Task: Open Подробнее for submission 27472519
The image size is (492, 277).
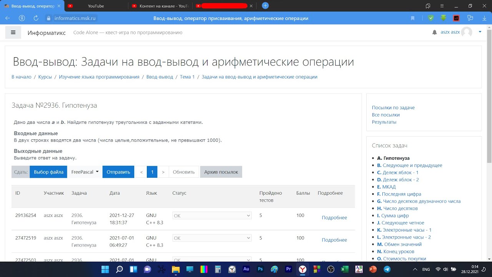Action: pyautogui.click(x=334, y=240)
